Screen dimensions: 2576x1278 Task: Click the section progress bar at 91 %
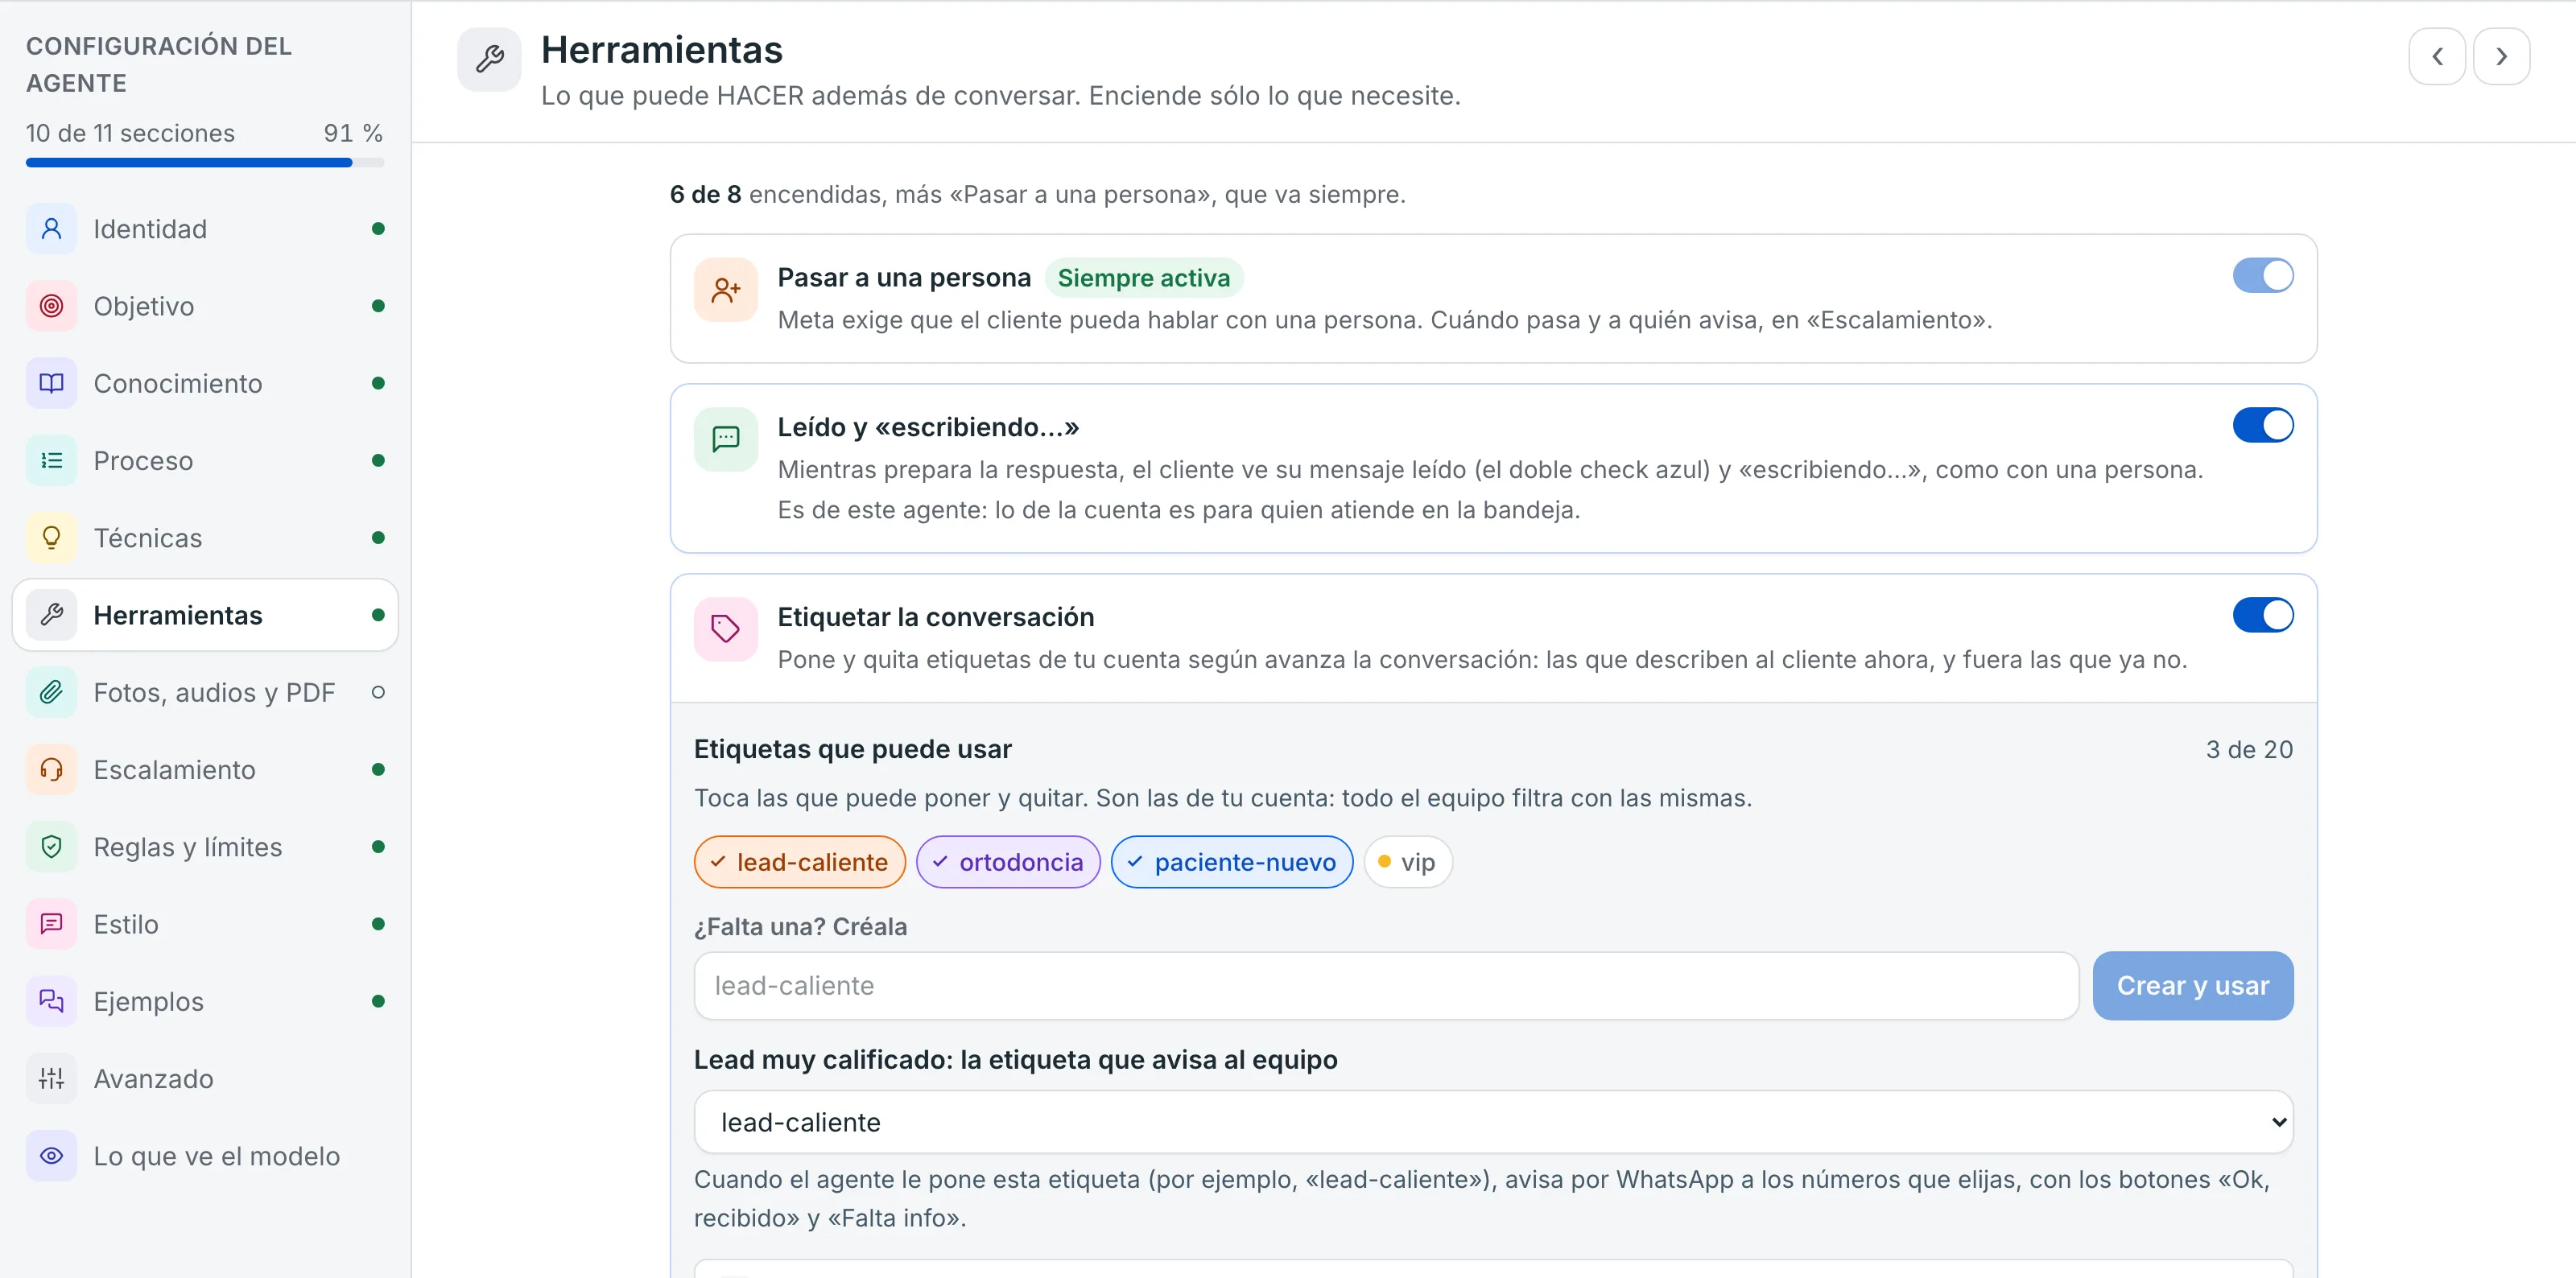click(205, 162)
